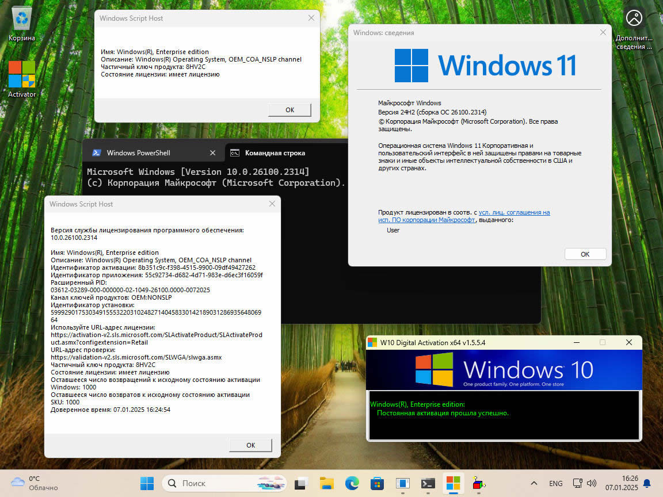Click the notification bell in system tray
The image size is (663, 497).
[x=647, y=483]
